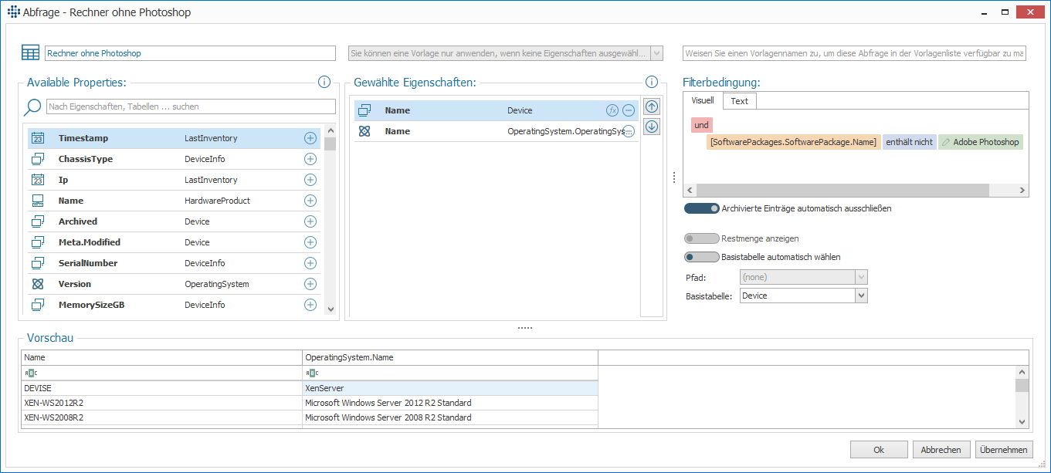Click the XEN-WS2008R2 preview cell
The height and width of the screenshot is (473, 1051).
(x=162, y=417)
